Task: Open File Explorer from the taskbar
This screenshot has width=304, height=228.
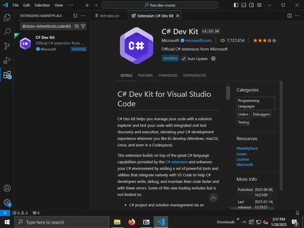Action: 117,222
